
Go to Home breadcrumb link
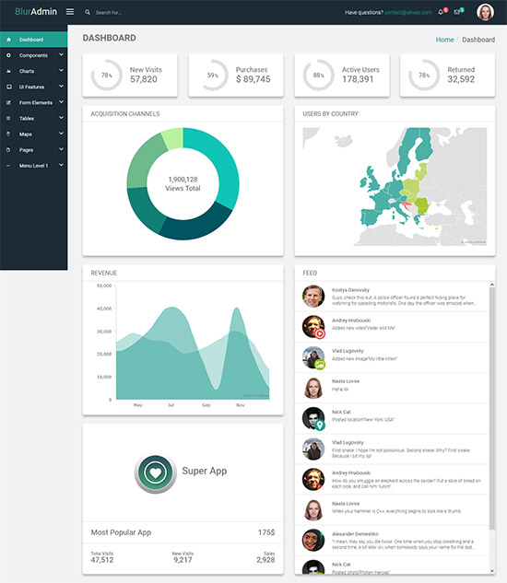[445, 40]
